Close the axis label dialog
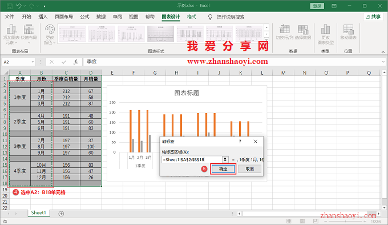The width and height of the screenshot is (388, 225). pyautogui.click(x=256, y=141)
